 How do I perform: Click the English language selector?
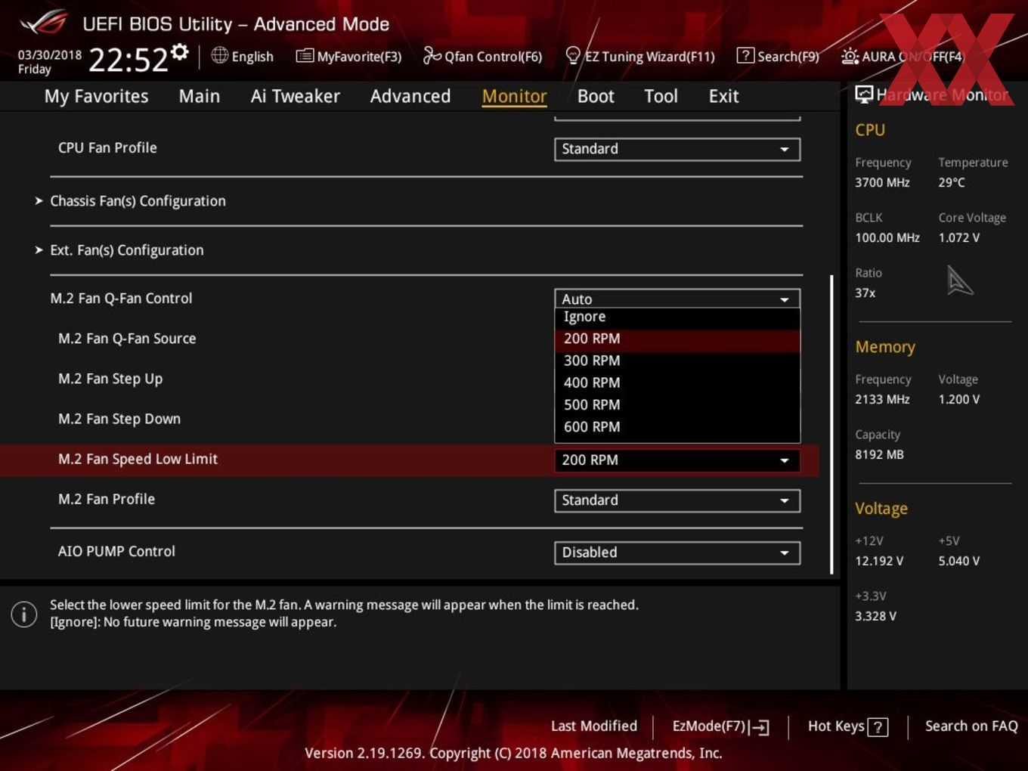(x=243, y=56)
